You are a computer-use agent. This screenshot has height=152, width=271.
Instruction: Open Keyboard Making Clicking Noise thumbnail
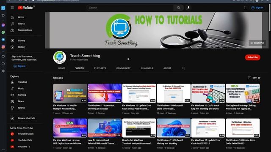243,93
